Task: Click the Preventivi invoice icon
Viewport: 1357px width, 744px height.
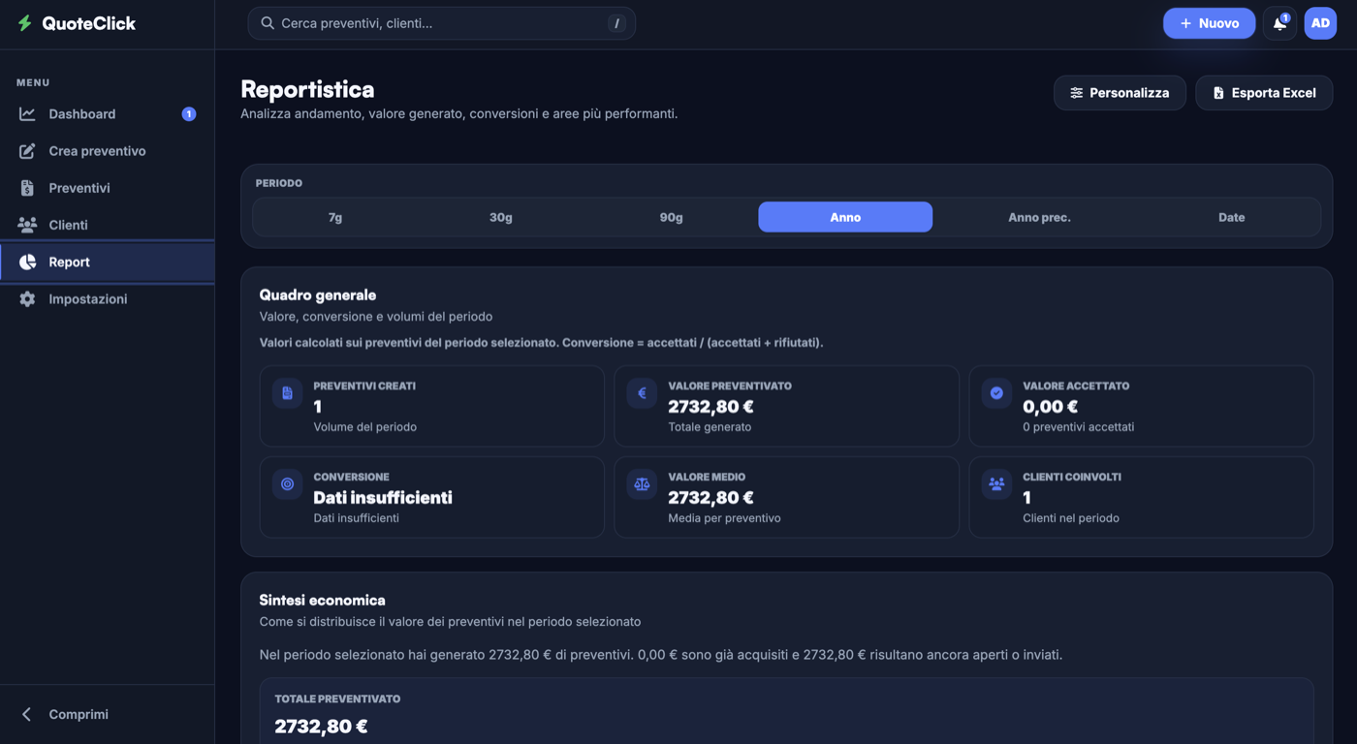Action: [x=27, y=188]
